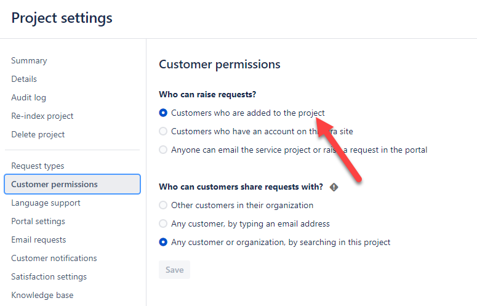The image size is (477, 306).
Task: Open the Audit log page
Action: coord(28,98)
